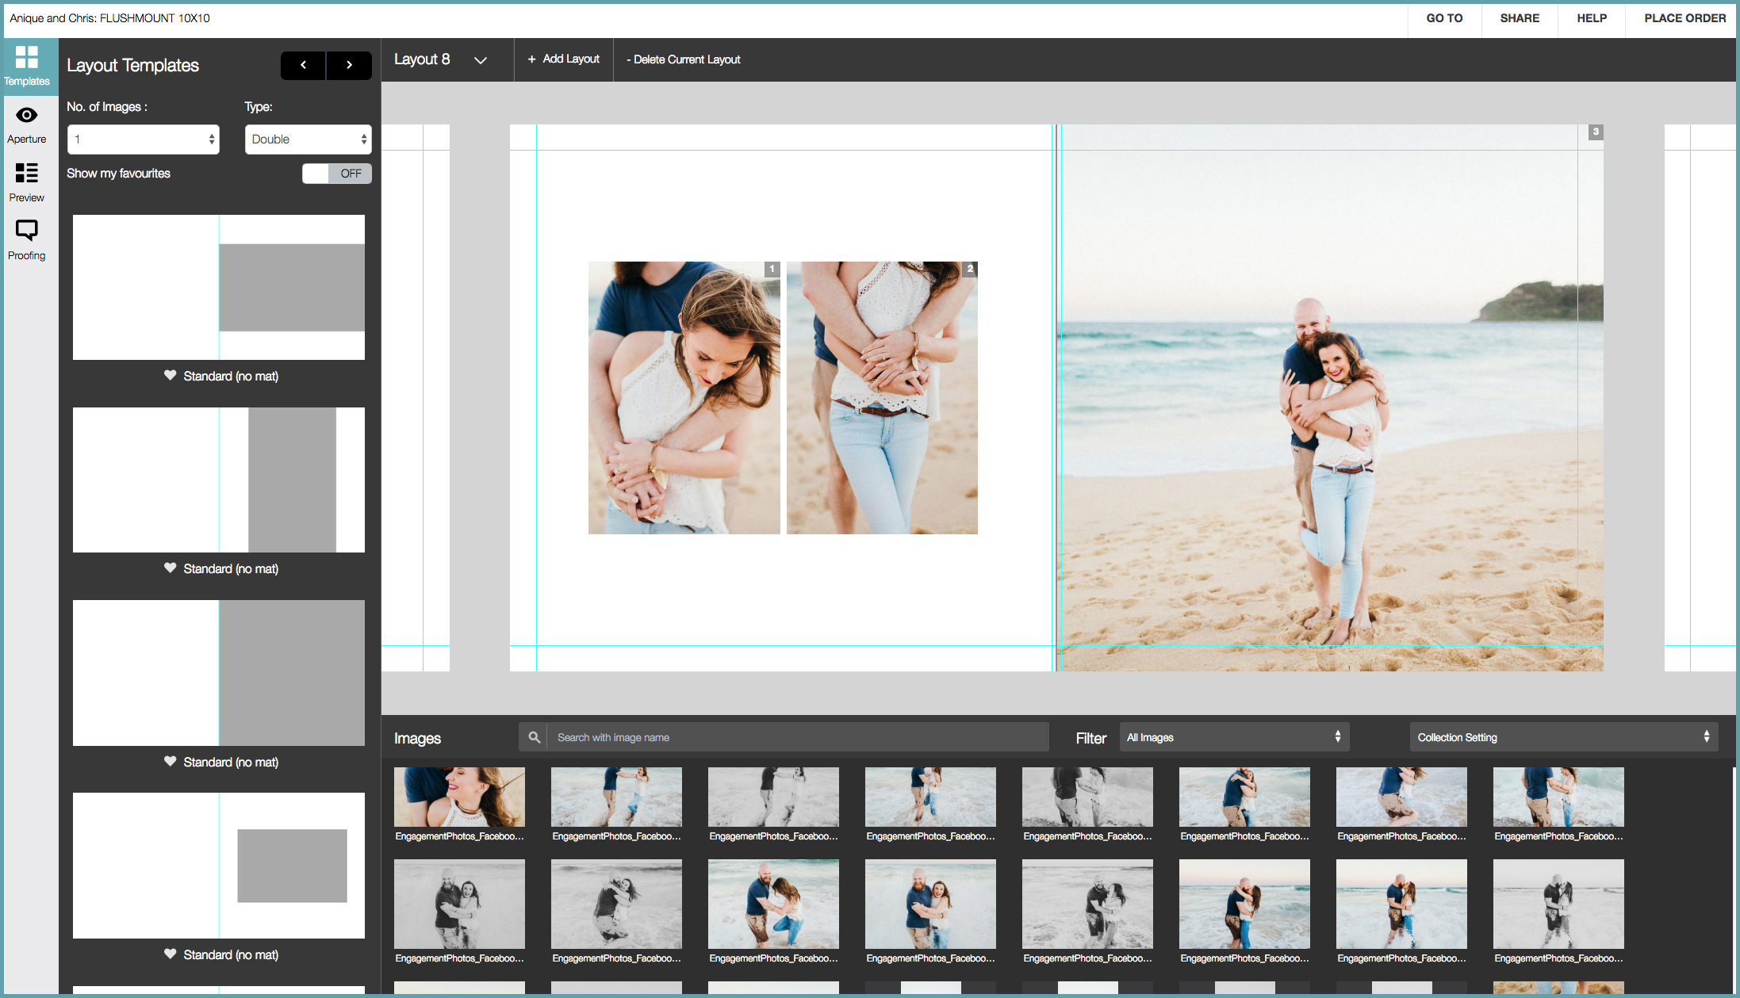Favourite the full-page Standard (no mat) template

[x=170, y=761]
